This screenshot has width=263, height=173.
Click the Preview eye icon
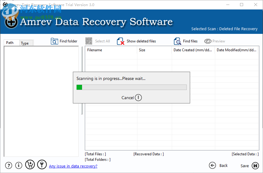click(x=208, y=41)
